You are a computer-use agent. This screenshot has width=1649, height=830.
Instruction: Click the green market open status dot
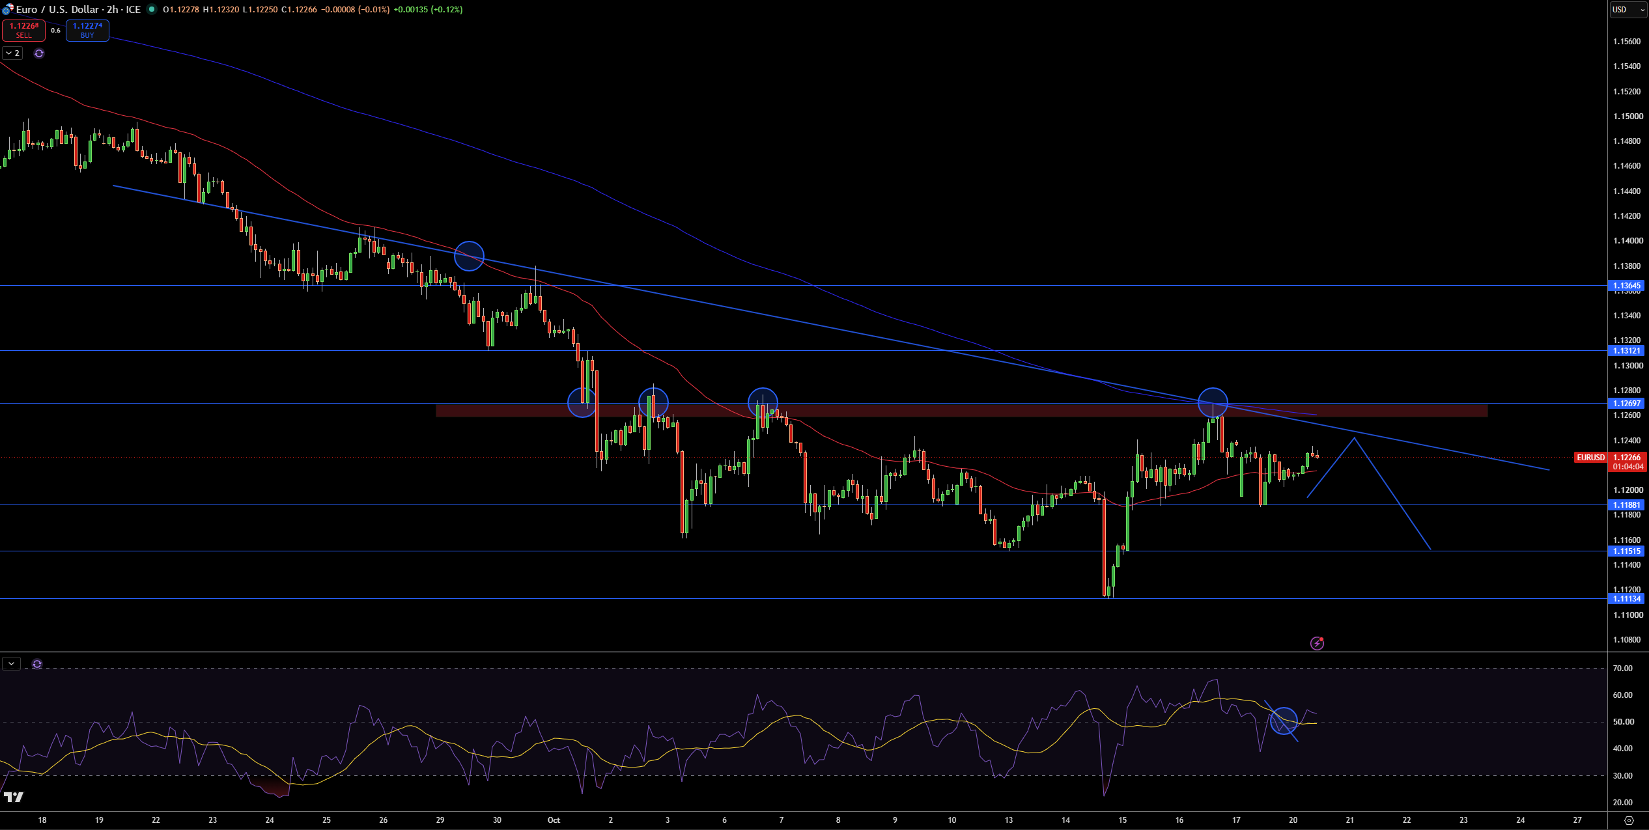[152, 9]
